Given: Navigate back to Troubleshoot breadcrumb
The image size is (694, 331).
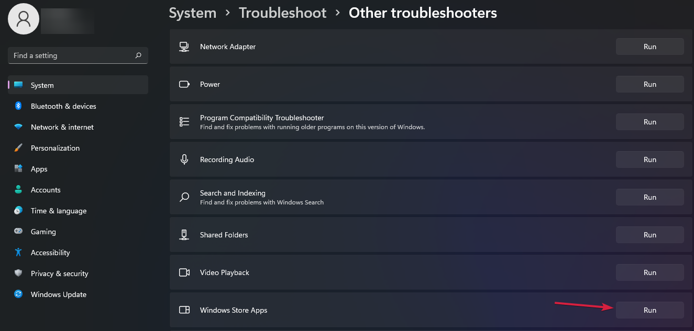Looking at the screenshot, I should pyautogui.click(x=282, y=13).
